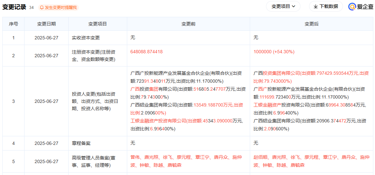The width and height of the screenshot is (375, 175).
Task: Click the 变更后 column header
Action: coord(311,24)
